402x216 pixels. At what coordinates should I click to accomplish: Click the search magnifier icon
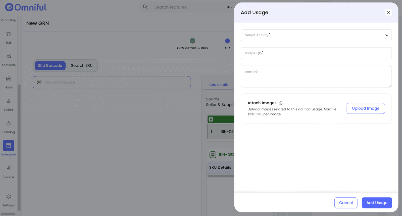click(x=145, y=7)
